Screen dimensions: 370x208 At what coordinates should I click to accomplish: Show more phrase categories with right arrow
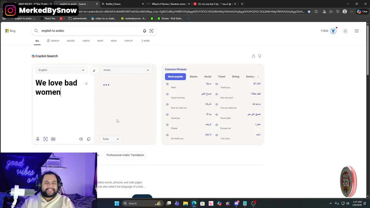click(x=258, y=77)
